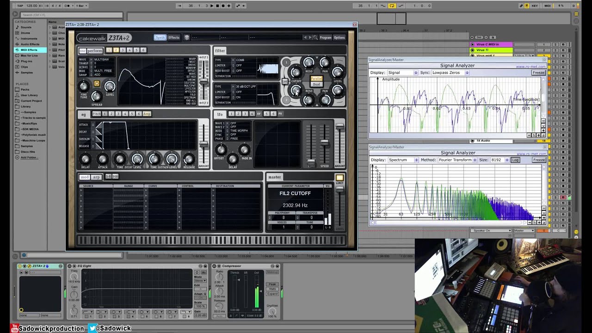Viewport: 592px width, 333px height.
Task: Open the Z3TA+2 Options menu
Action: pos(339,37)
